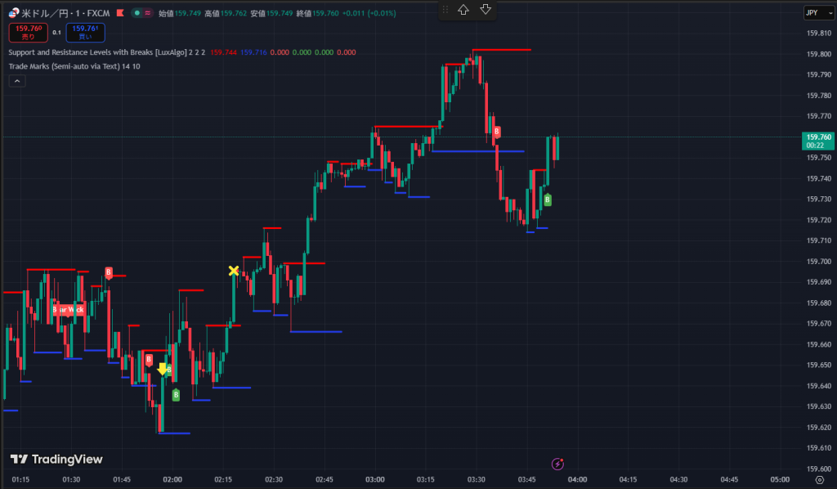Click the down arrow drawing tool
The height and width of the screenshot is (489, 837).
pos(486,10)
